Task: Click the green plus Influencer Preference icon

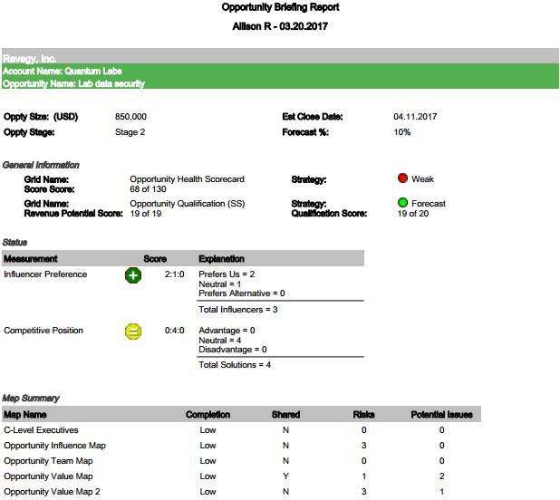Action: pos(133,275)
